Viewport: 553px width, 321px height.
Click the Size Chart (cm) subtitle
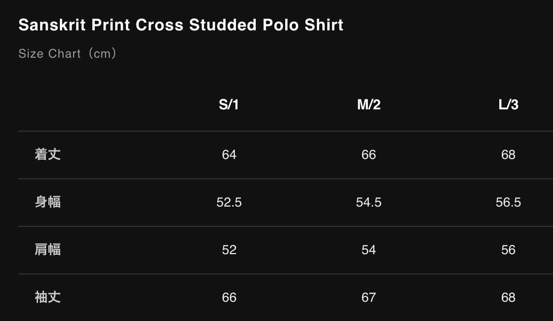point(67,53)
